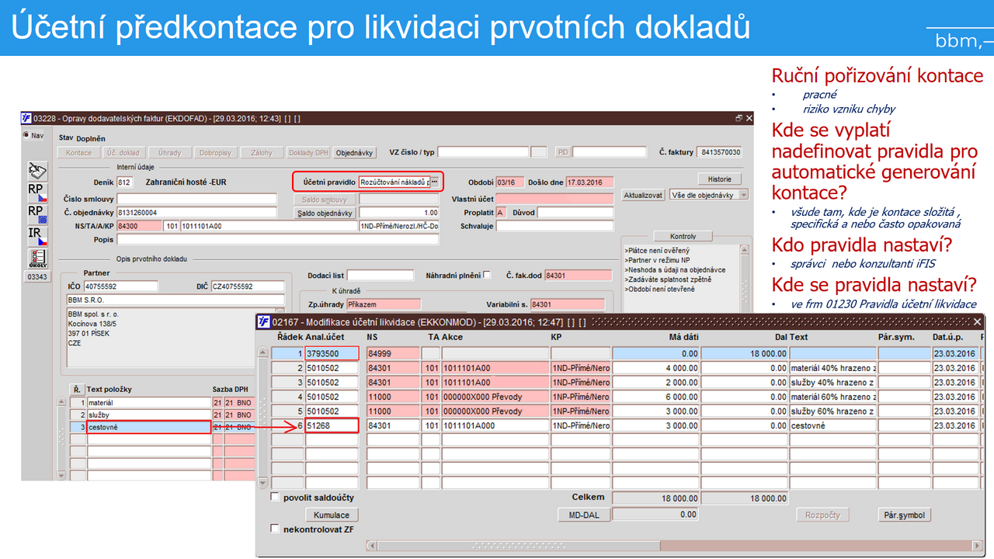Click the MD-DAL button
The image size is (994, 559).
(x=584, y=515)
